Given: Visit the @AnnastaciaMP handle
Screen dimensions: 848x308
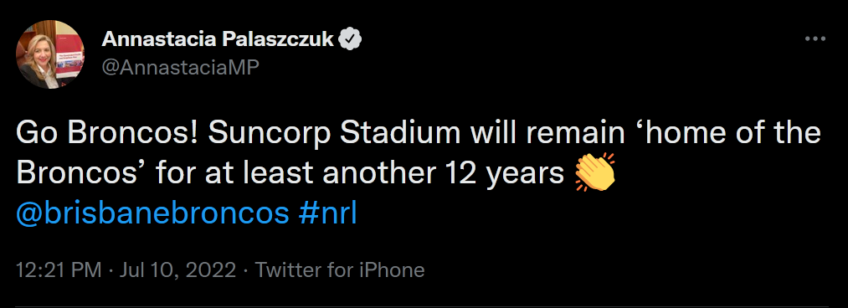Looking at the screenshot, I should tap(181, 68).
